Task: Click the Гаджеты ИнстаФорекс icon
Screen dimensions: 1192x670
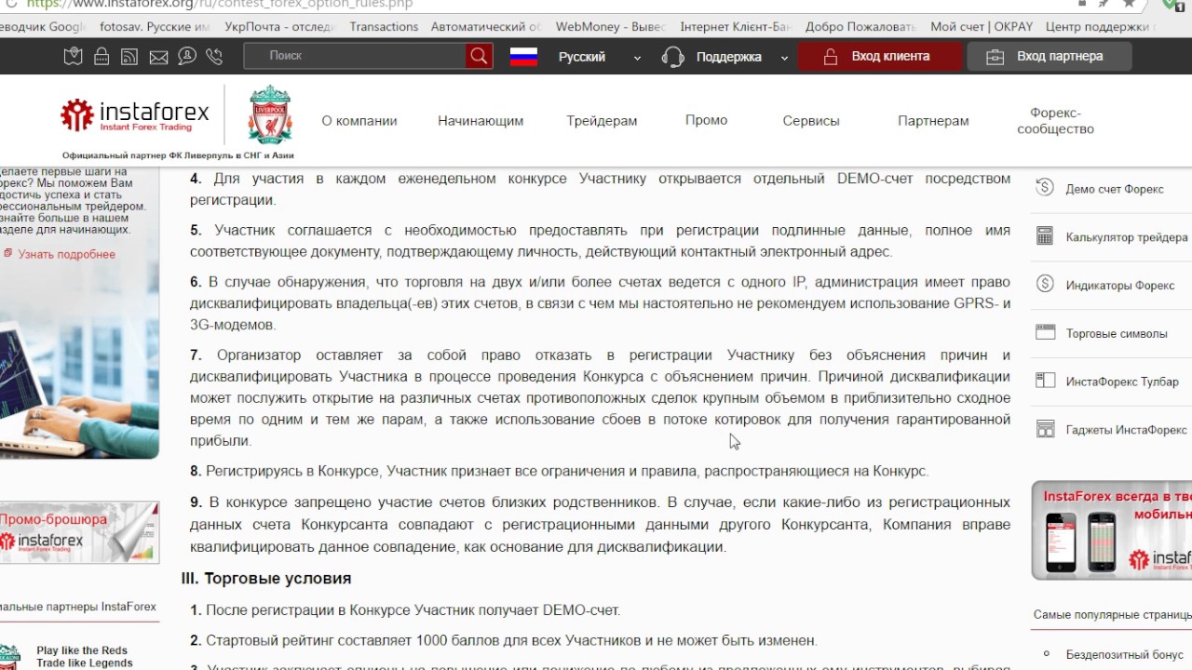Action: point(1045,429)
